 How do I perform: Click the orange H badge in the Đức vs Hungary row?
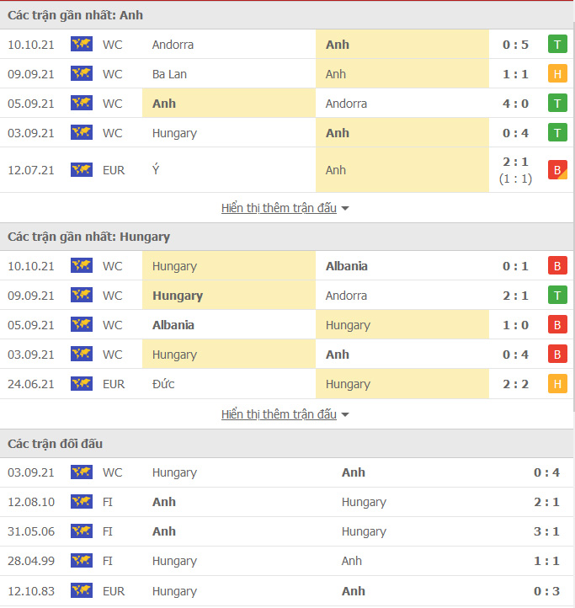coord(556,384)
